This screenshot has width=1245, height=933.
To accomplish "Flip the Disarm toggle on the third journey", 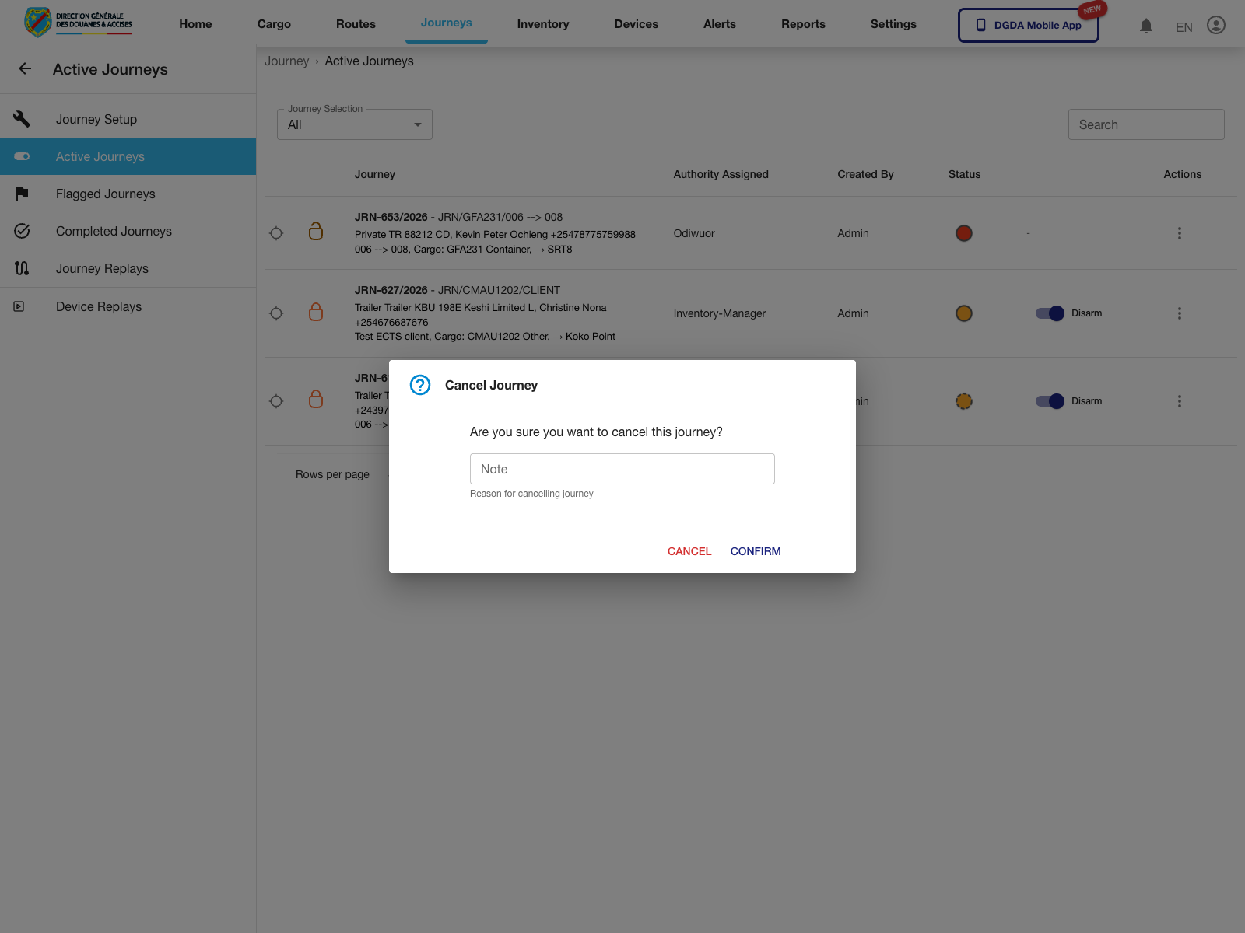I will point(1050,401).
